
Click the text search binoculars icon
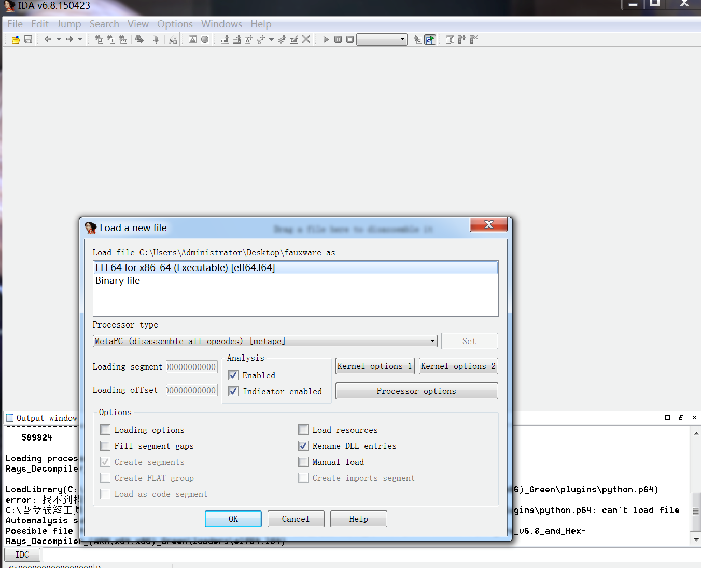click(x=111, y=39)
